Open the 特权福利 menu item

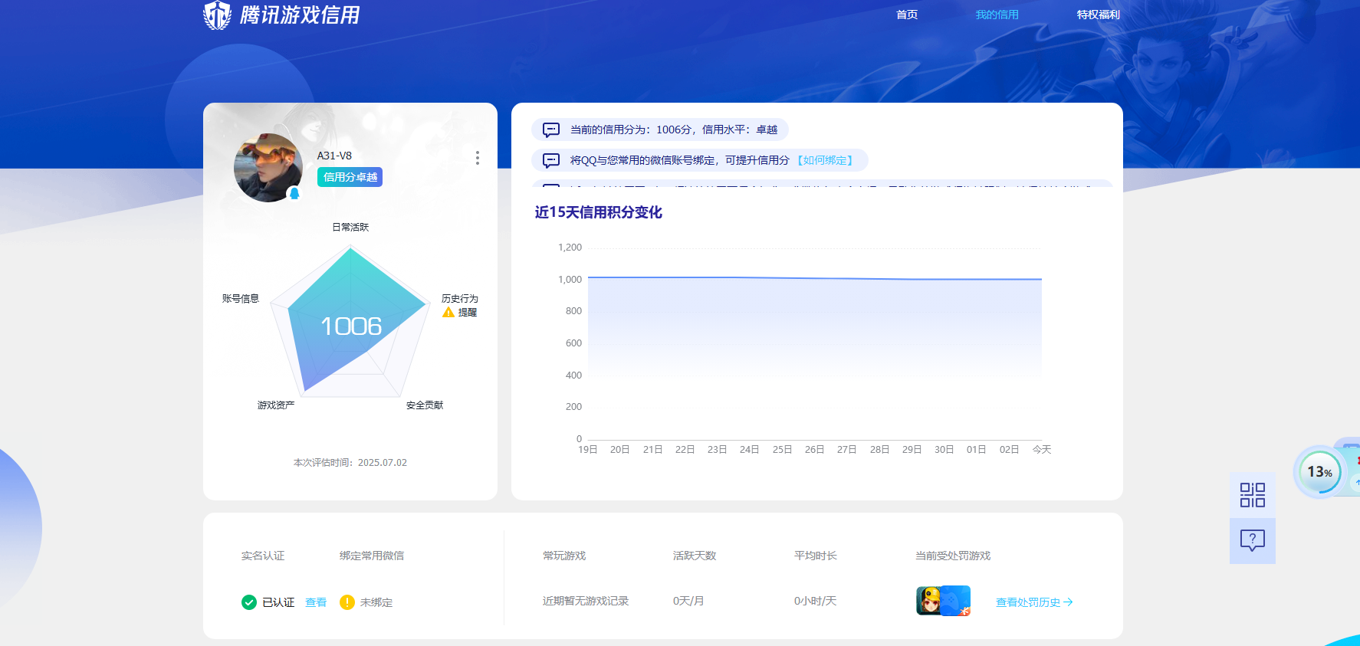click(x=1098, y=15)
